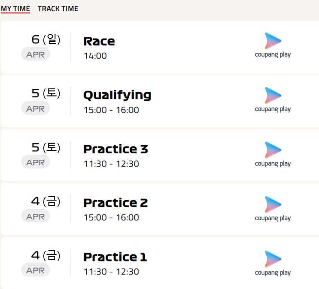Select the Practice 1 session title
Image resolution: width=319 pixels, height=289 pixels.
[x=115, y=257]
